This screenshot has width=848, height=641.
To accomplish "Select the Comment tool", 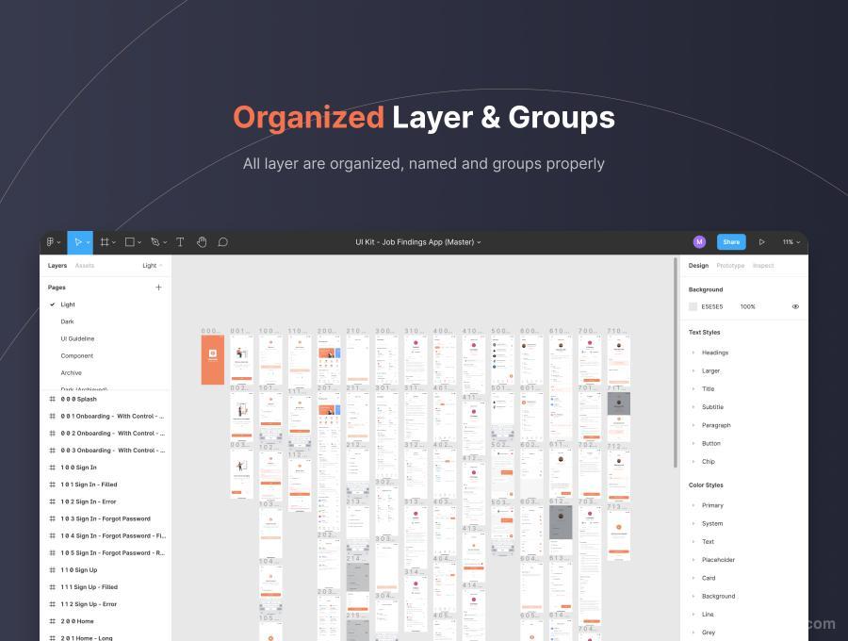I will click(222, 242).
